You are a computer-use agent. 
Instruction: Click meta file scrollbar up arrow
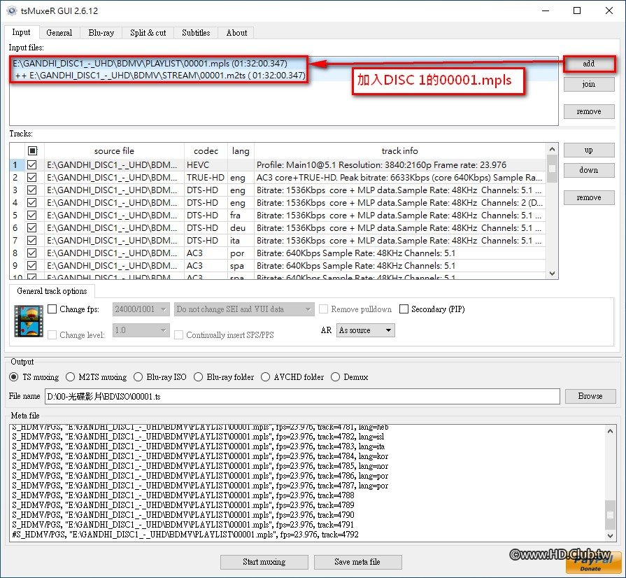tap(611, 431)
